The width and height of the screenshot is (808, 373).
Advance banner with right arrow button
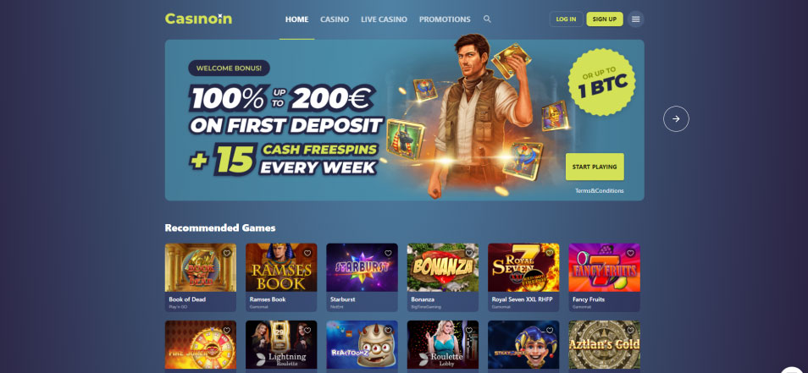point(676,119)
